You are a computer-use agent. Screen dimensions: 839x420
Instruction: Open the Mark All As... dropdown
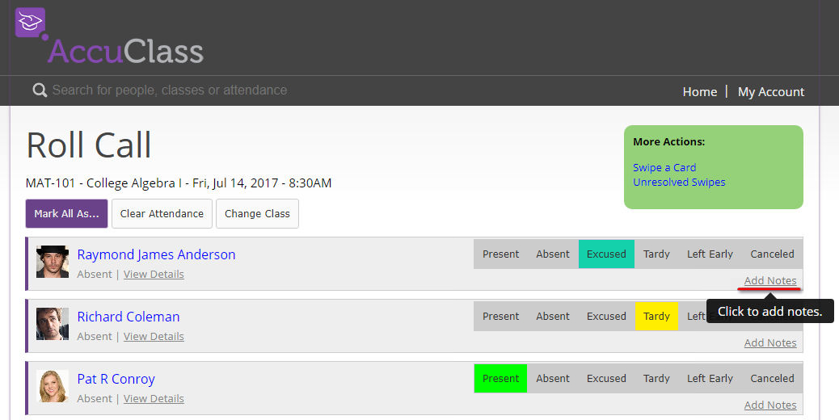point(66,214)
